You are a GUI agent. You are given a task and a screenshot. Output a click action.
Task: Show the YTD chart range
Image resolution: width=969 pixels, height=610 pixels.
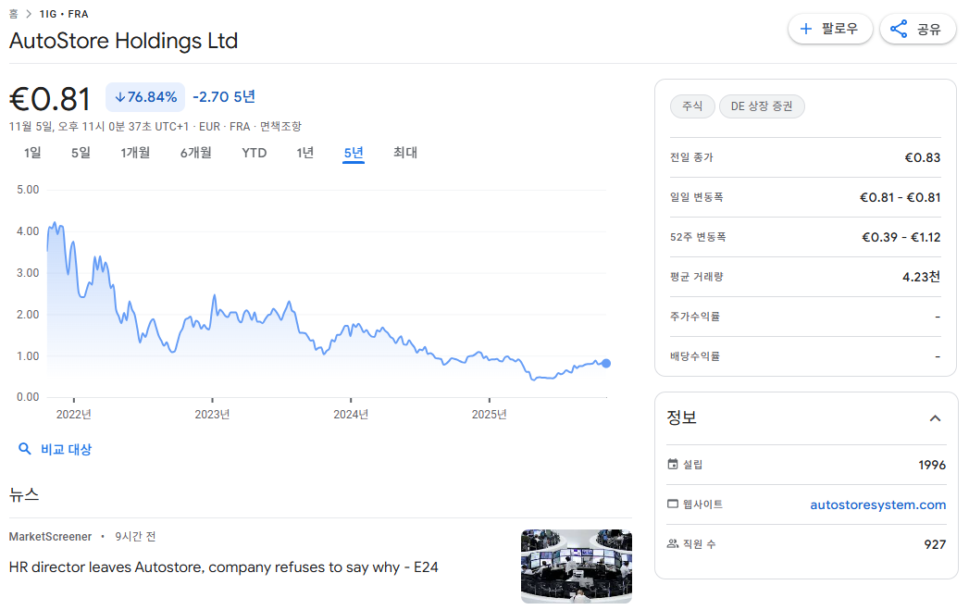click(254, 153)
